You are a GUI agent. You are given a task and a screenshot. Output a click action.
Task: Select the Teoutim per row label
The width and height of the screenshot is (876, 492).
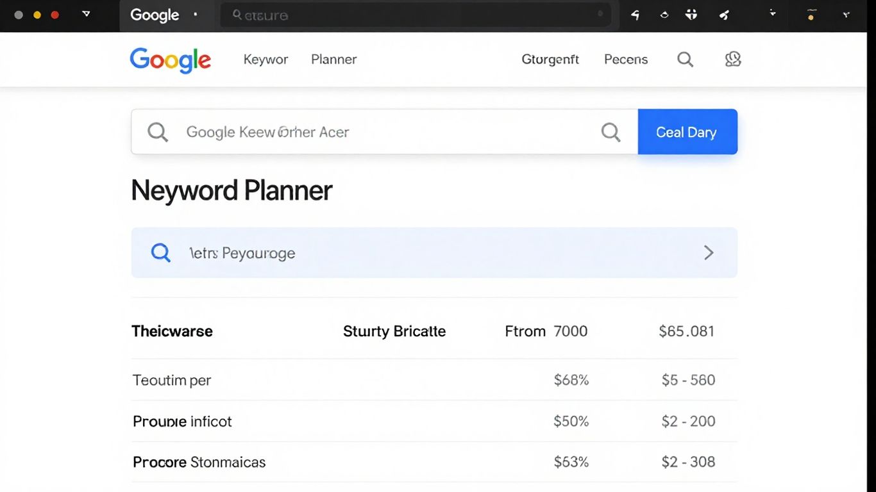pyautogui.click(x=172, y=381)
